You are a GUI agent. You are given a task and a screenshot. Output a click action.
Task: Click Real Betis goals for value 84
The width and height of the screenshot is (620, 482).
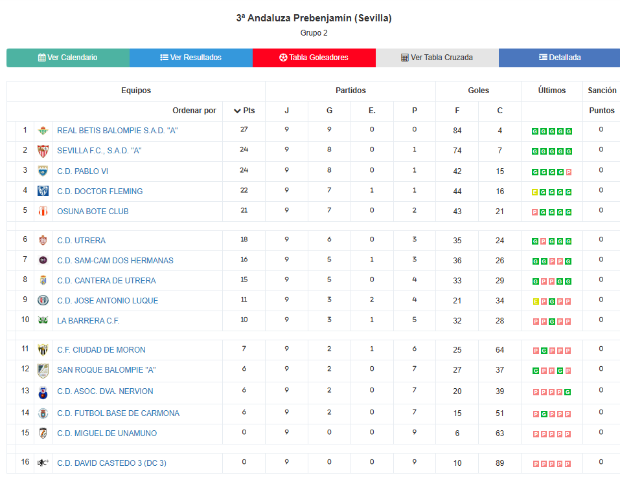[457, 131]
